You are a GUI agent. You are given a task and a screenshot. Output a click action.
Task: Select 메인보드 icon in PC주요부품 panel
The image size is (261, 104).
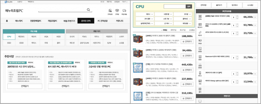coord(200,24)
